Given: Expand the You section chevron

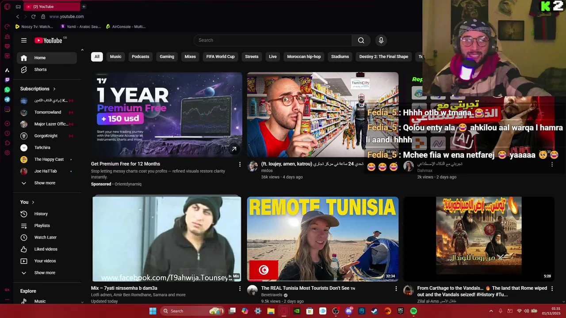Looking at the screenshot, I should coord(33,202).
